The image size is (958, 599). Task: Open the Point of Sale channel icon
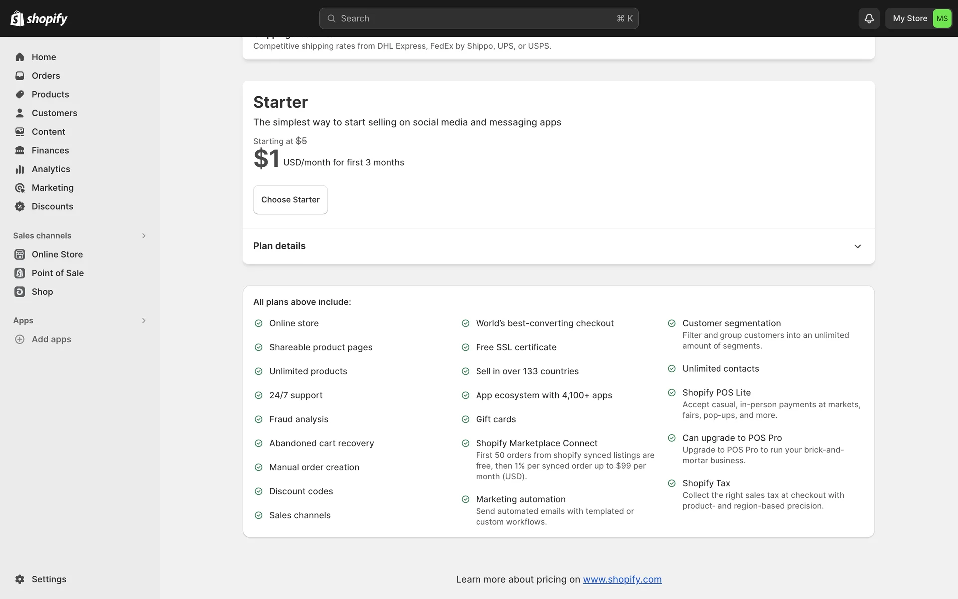[20, 273]
